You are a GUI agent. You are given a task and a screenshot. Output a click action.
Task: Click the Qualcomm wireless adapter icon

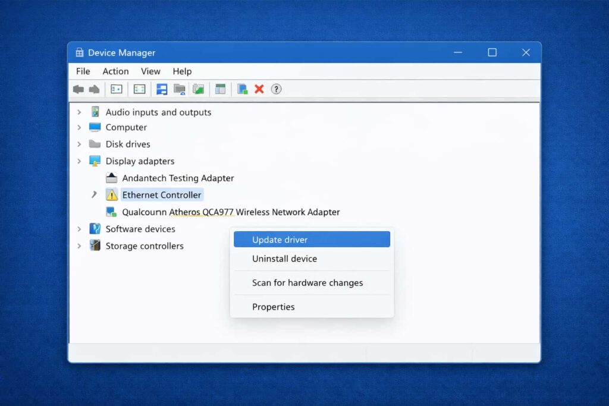click(x=112, y=212)
